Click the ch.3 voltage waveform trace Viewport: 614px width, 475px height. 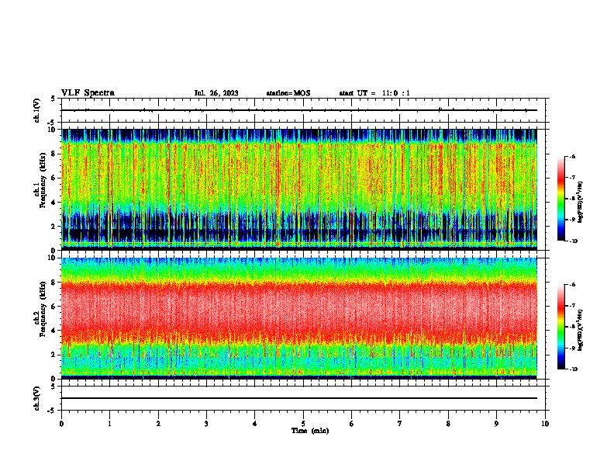pyautogui.click(x=299, y=398)
